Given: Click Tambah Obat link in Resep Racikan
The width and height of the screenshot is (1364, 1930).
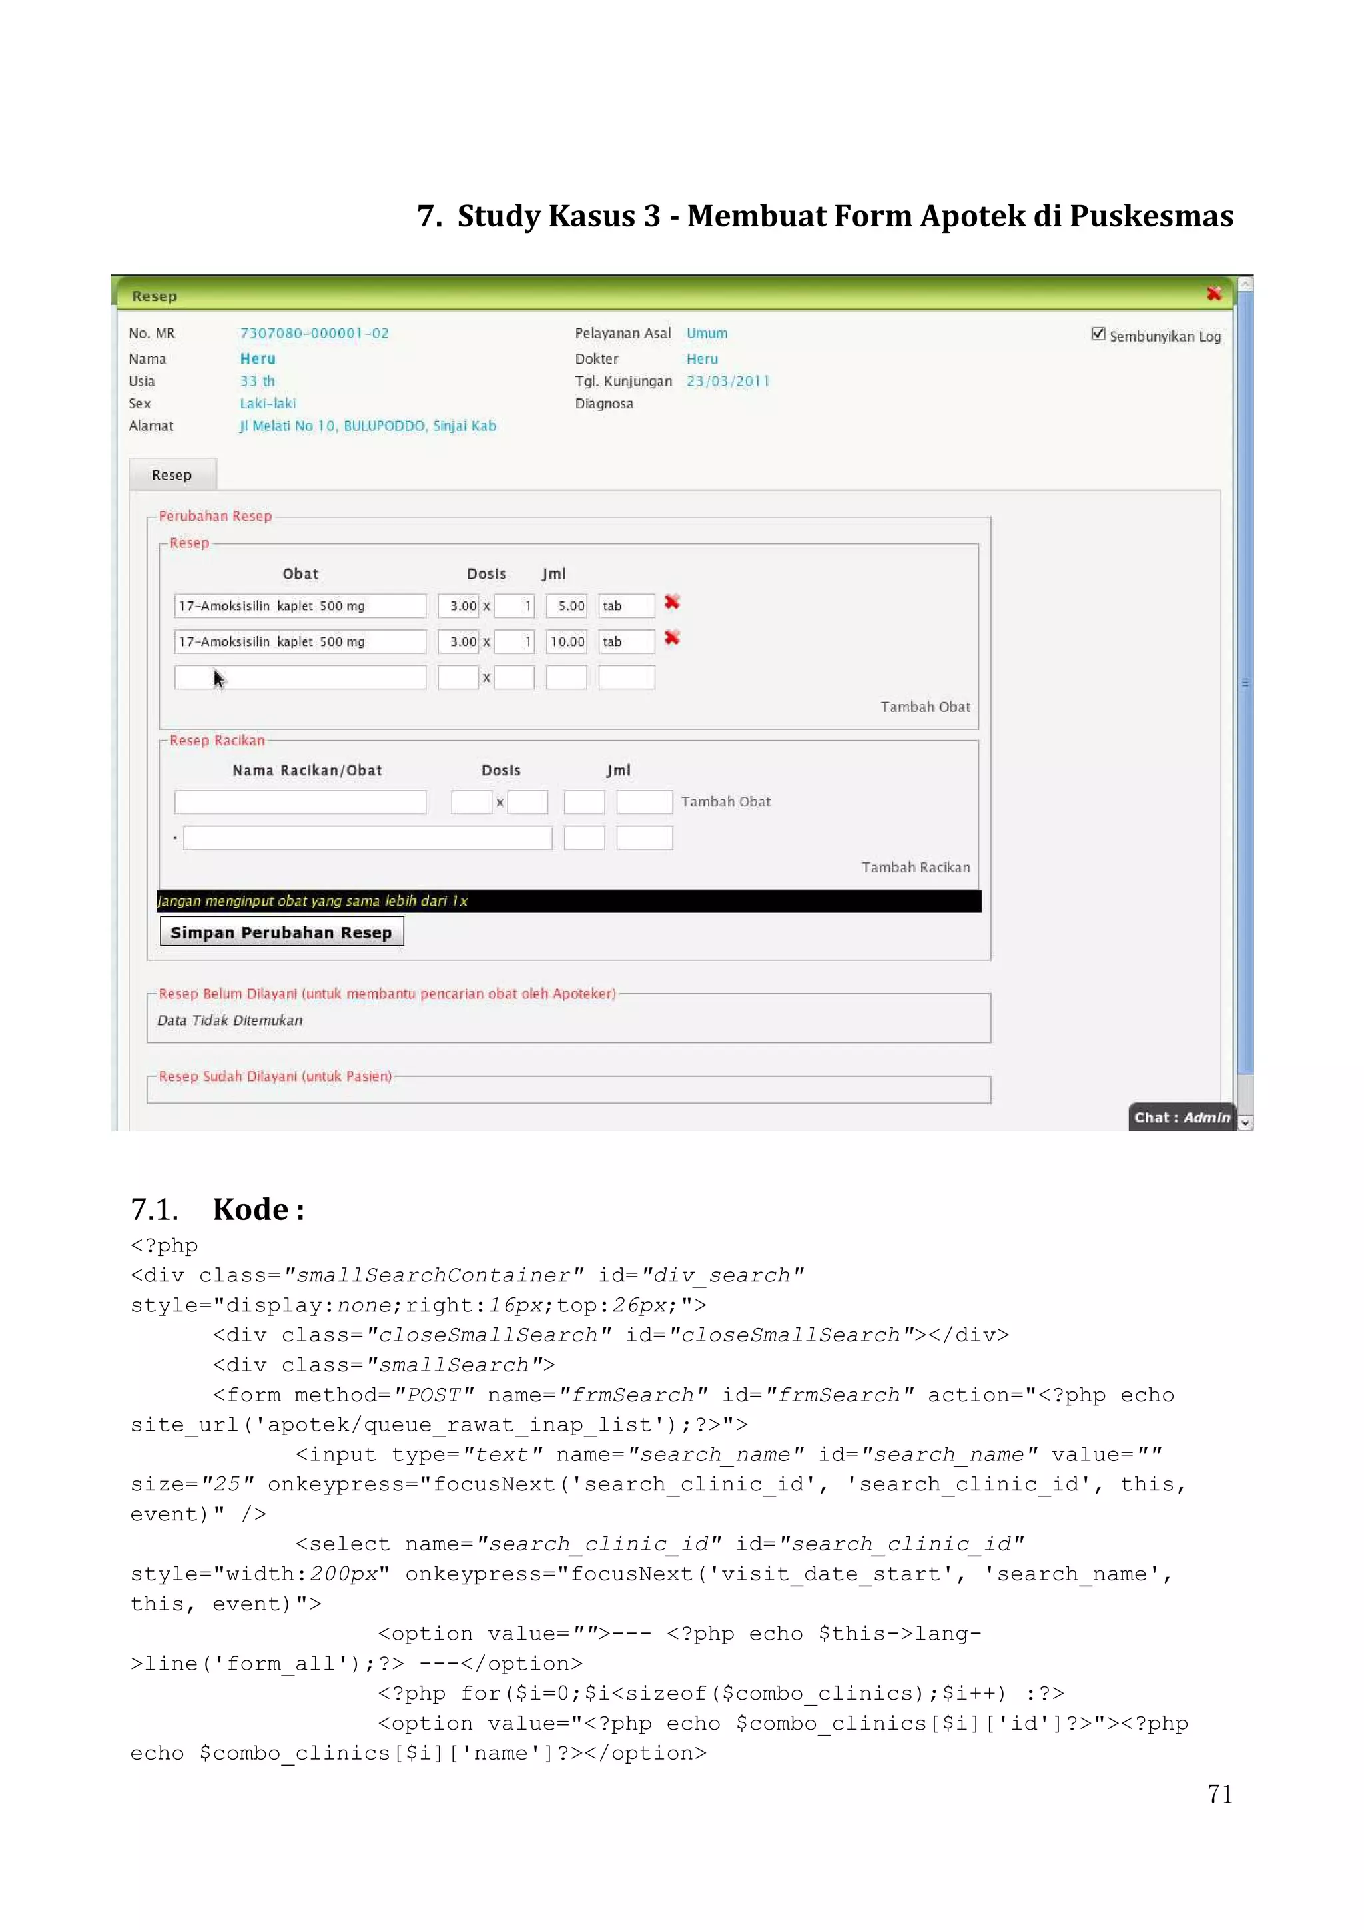Looking at the screenshot, I should 725,802.
